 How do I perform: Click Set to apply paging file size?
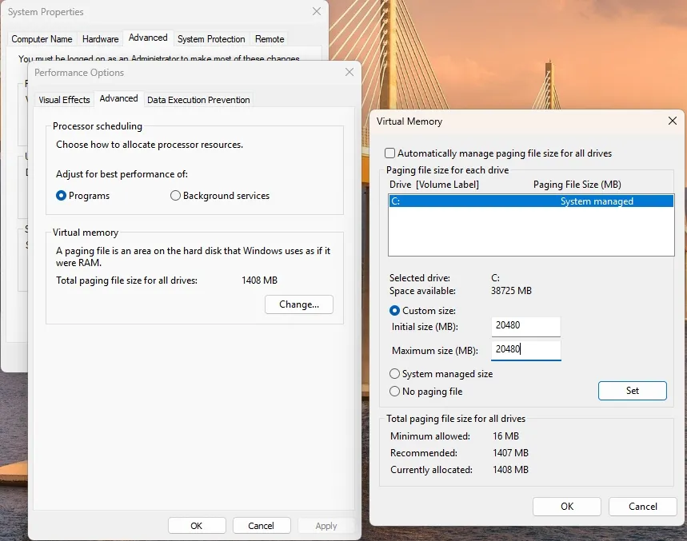pos(633,391)
